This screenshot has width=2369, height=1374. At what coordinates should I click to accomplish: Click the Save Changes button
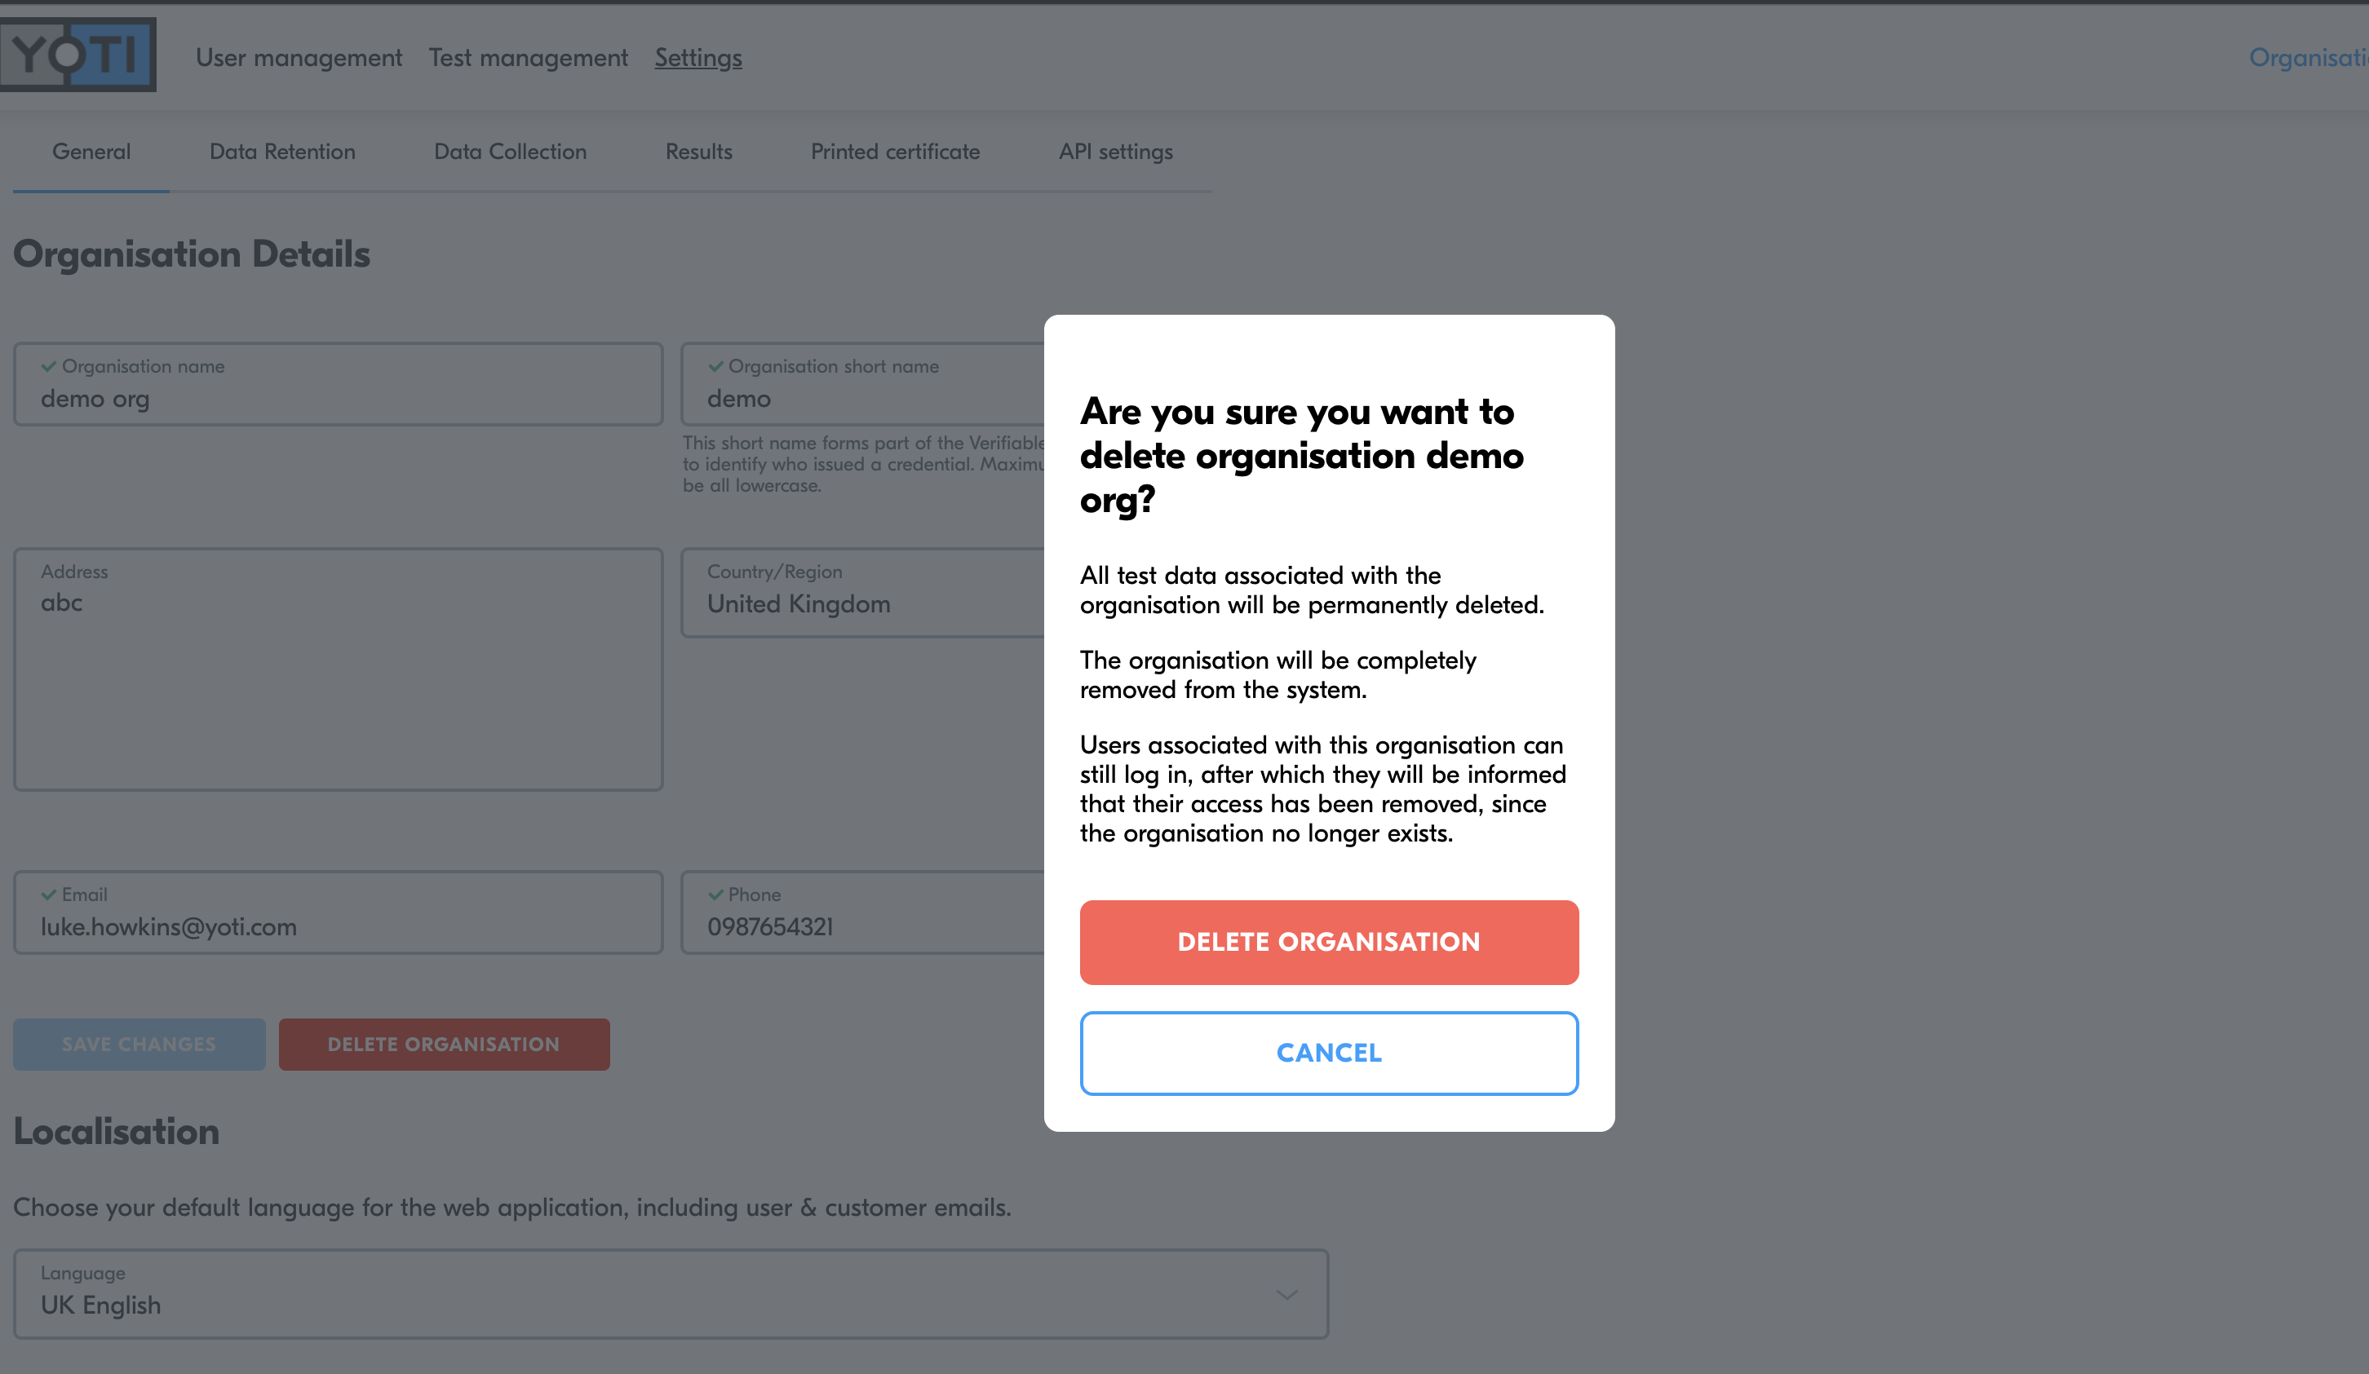[x=139, y=1044]
